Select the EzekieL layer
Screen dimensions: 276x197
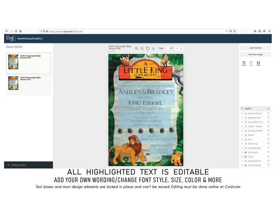255,135
